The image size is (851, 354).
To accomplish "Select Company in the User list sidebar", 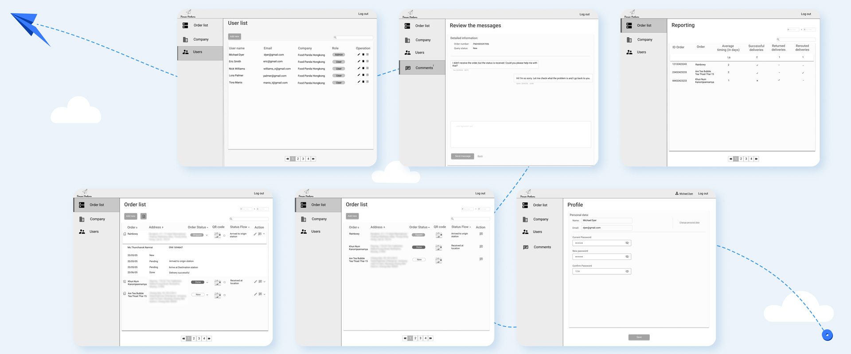I will click(200, 39).
